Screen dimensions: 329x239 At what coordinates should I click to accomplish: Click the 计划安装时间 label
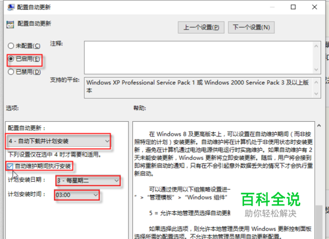(26, 194)
